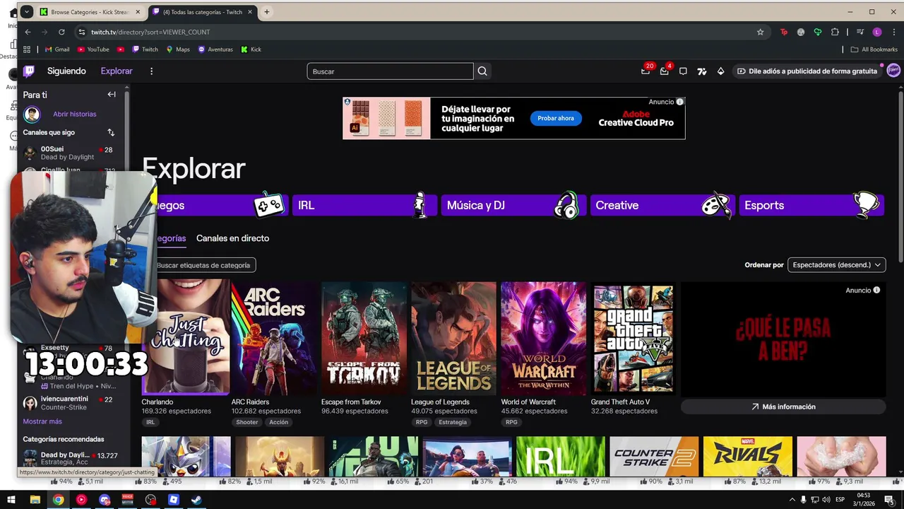The height and width of the screenshot is (509, 904).
Task: Collapse the Para ti sidebar
Action: point(112,95)
